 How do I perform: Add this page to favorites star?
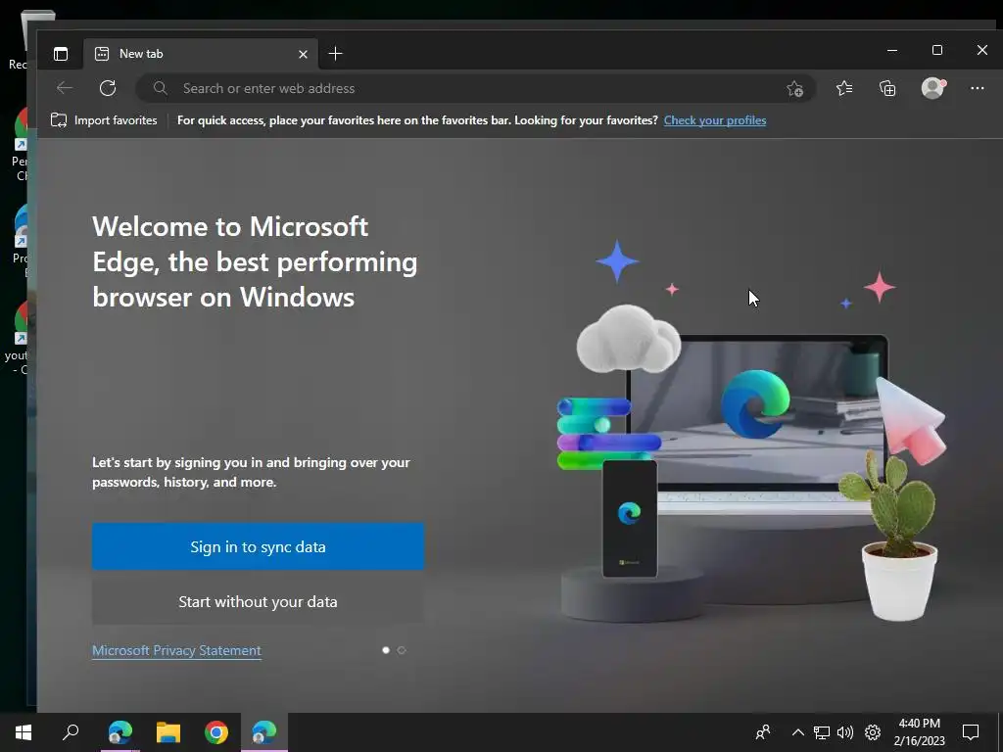click(x=795, y=88)
